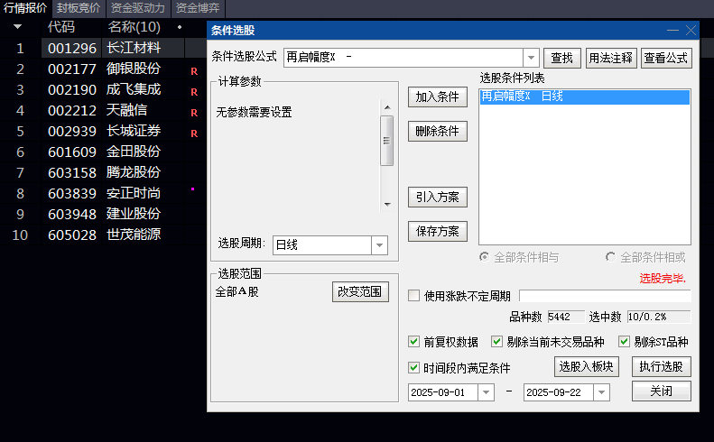Sort the list by 代码 column
The image size is (714, 442).
pyautogui.click(x=61, y=27)
